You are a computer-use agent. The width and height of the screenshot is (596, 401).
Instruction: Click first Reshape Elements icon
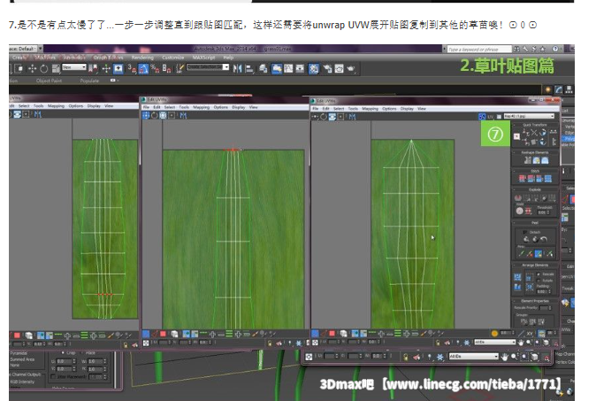[x=528, y=160]
